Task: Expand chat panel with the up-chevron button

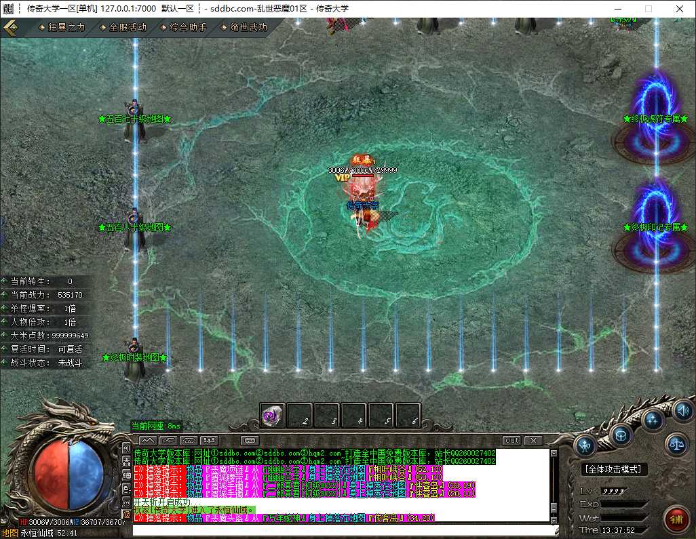Action: (148, 440)
